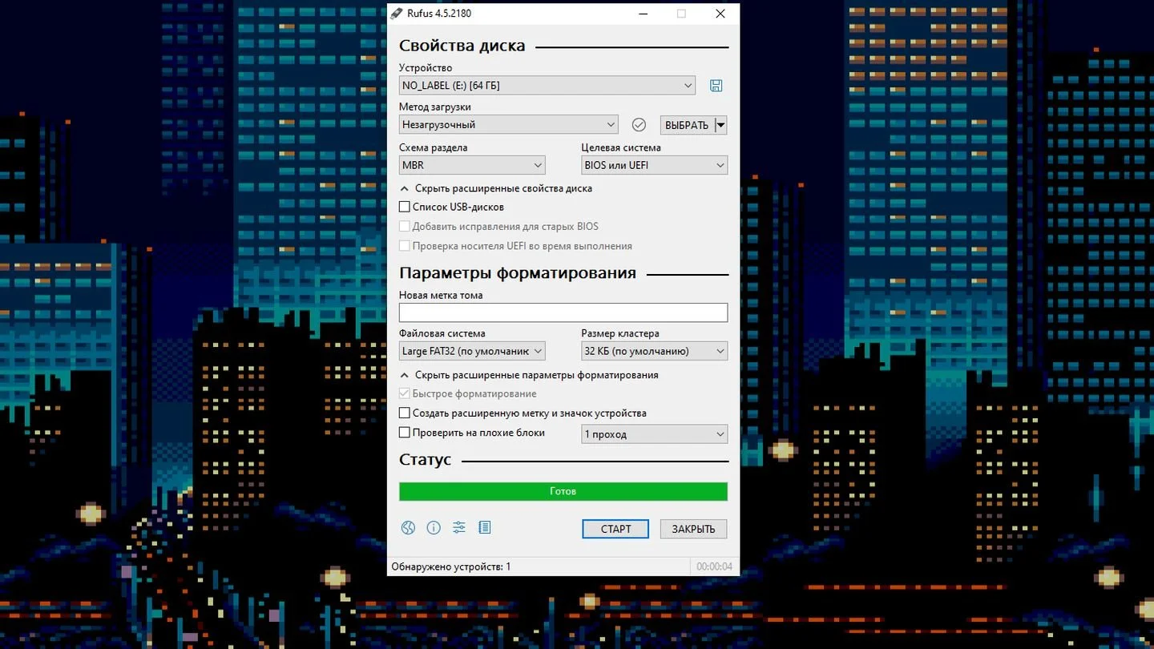Open the About info icon

pyautogui.click(x=434, y=527)
